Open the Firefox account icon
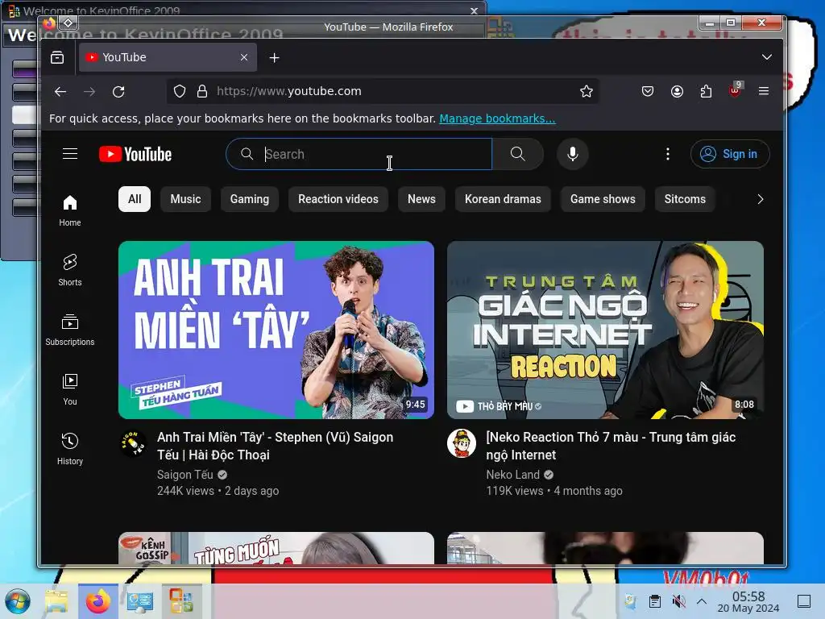Viewport: 825px width, 619px height. tap(677, 92)
